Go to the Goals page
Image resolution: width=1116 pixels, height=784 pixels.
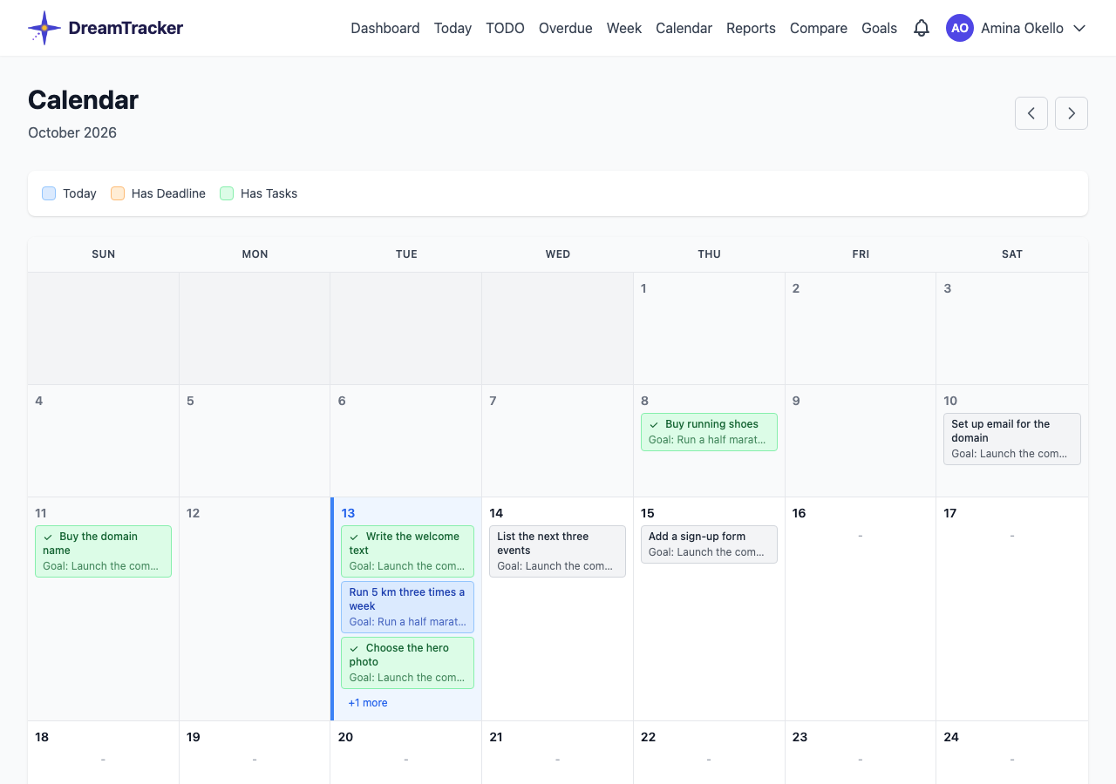(879, 28)
